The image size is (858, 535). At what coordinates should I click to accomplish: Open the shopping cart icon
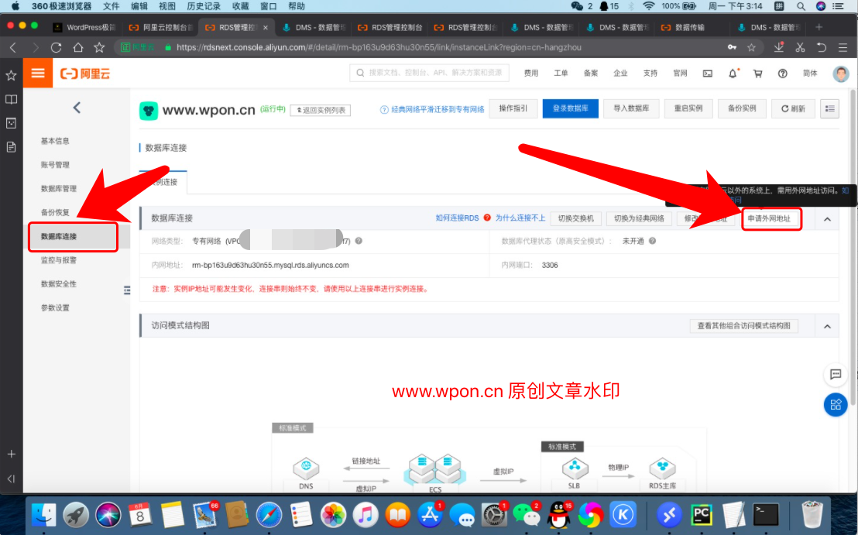758,74
